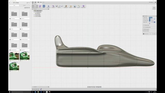This screenshot has width=165, height=93.
Task: Click timeline play button
Action: [36, 89]
